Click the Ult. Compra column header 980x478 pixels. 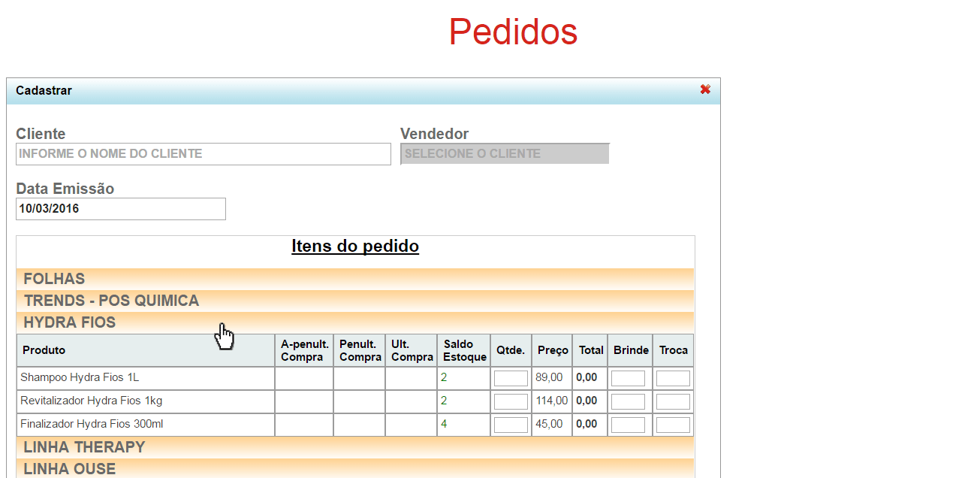point(412,350)
